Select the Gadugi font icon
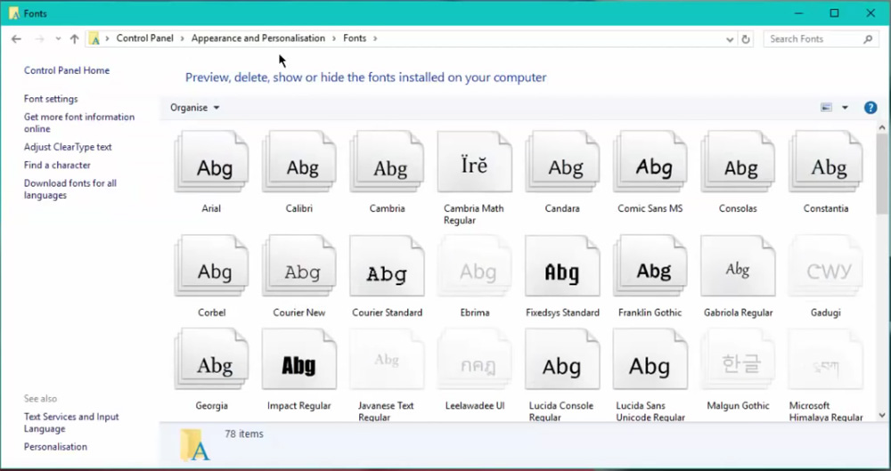The width and height of the screenshot is (891, 471). (x=826, y=266)
